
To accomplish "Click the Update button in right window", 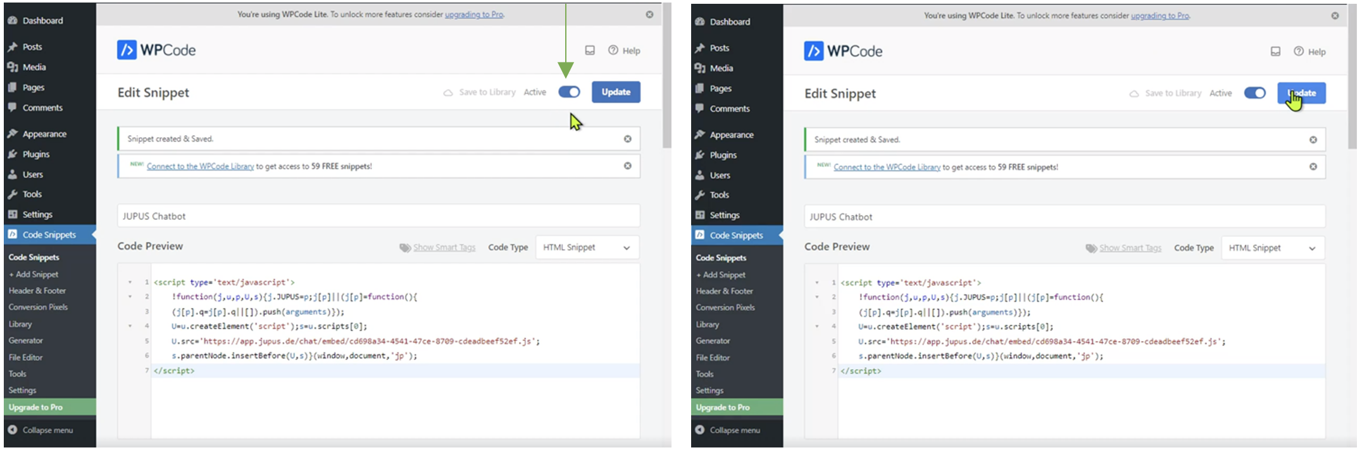I will (1301, 93).
